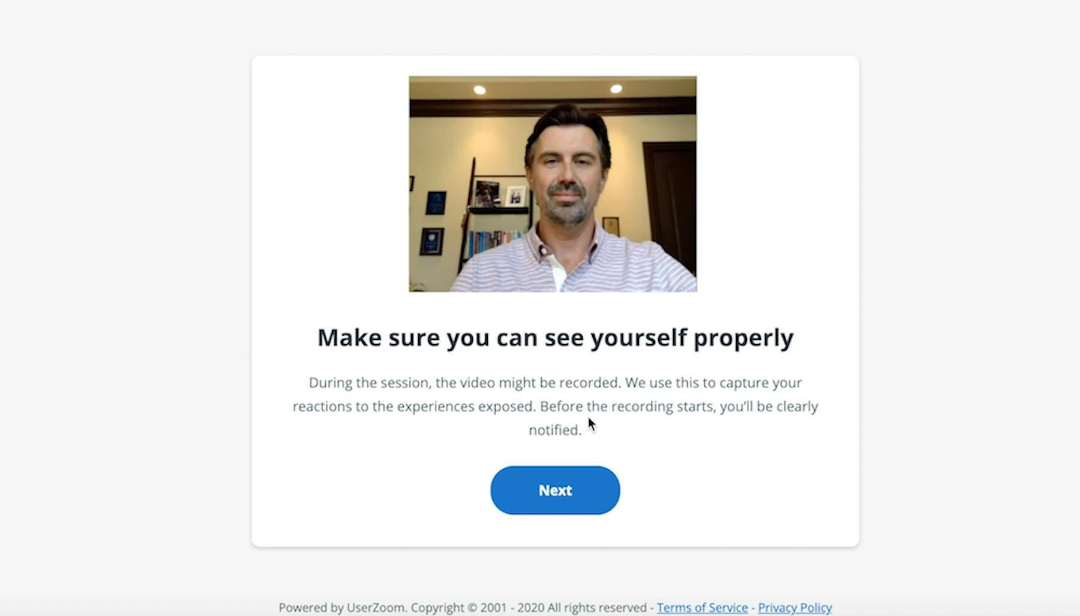Viewport: 1080px width, 616px height.
Task: Click the upper blue wall plaque in the preview
Action: (436, 202)
